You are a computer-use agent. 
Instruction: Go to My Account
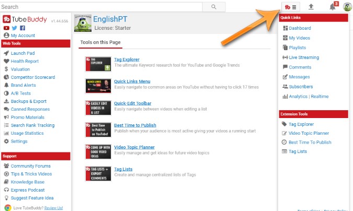point(22,36)
